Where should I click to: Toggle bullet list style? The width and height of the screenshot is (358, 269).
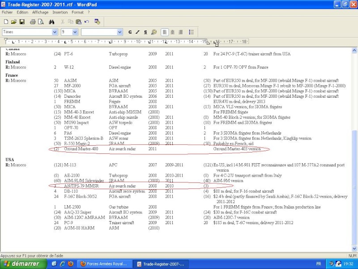pyautogui.click(x=192, y=32)
